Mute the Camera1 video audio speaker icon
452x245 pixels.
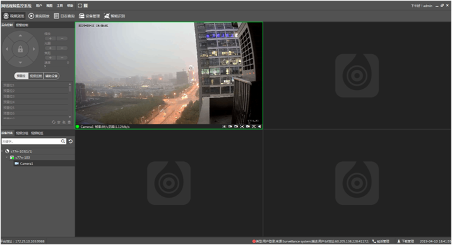point(259,127)
